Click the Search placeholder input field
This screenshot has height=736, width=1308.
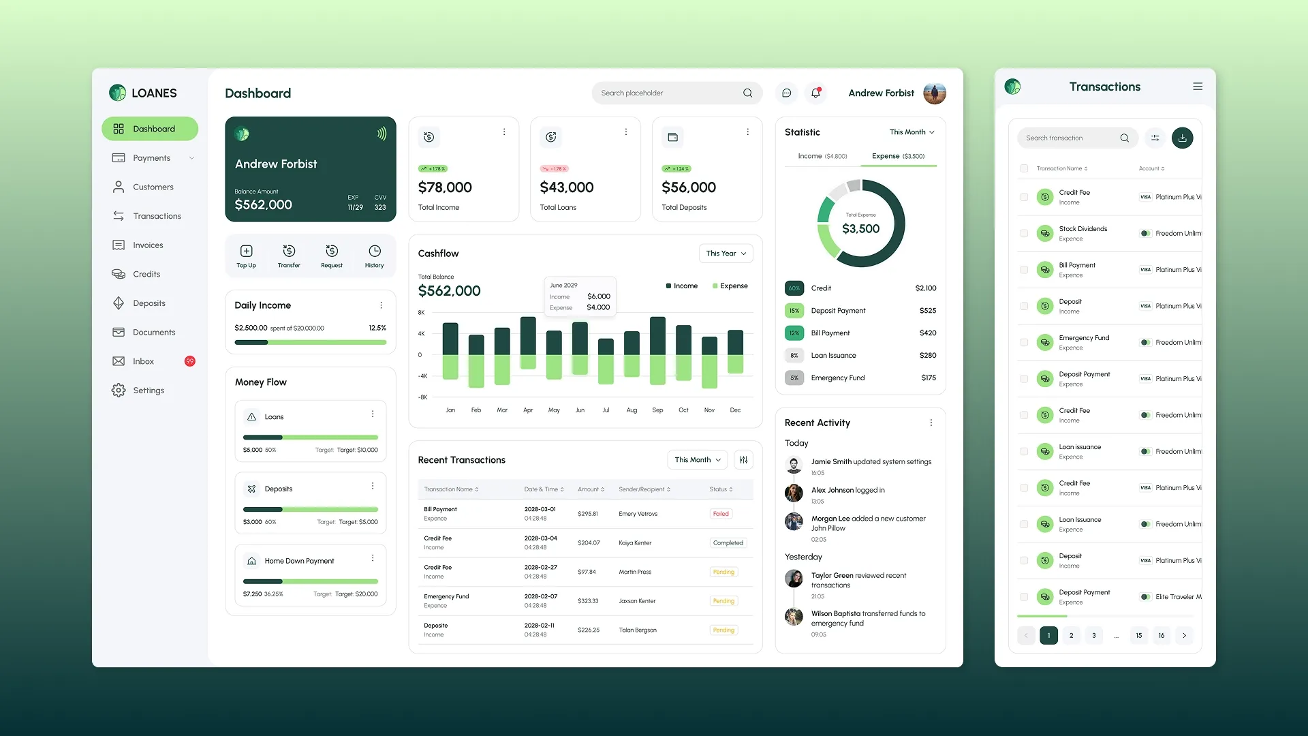pos(668,93)
